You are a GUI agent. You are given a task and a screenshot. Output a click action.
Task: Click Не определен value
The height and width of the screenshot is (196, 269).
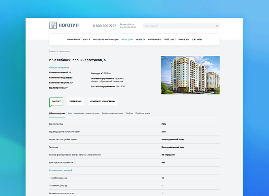point(168,155)
